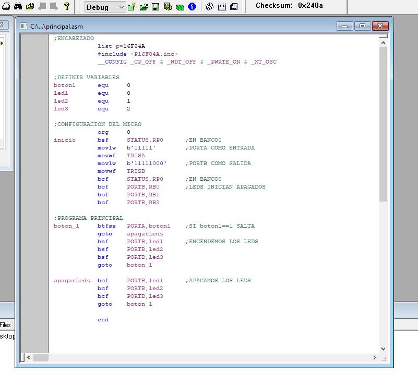Close the principal.asm editor window

pyautogui.click(x=380, y=26)
